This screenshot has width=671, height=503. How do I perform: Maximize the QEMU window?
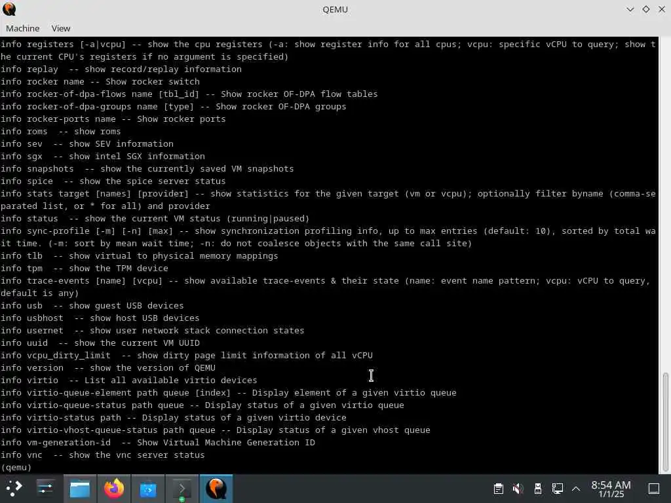tap(645, 9)
